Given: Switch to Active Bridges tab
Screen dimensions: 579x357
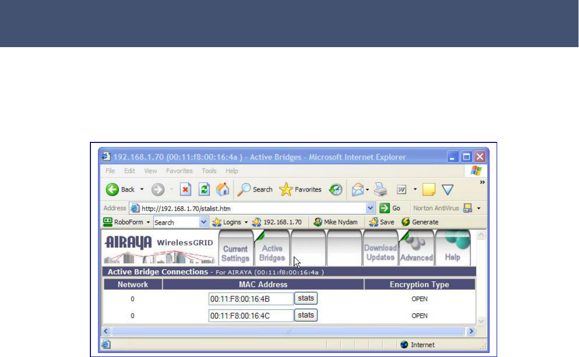Looking at the screenshot, I should point(272,248).
